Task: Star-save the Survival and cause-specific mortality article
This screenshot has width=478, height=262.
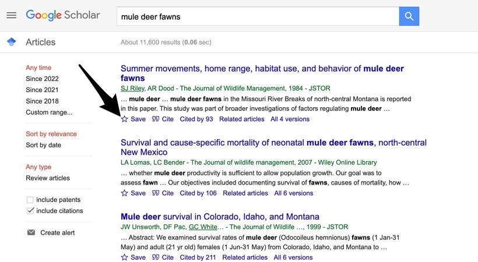Action: (124, 193)
